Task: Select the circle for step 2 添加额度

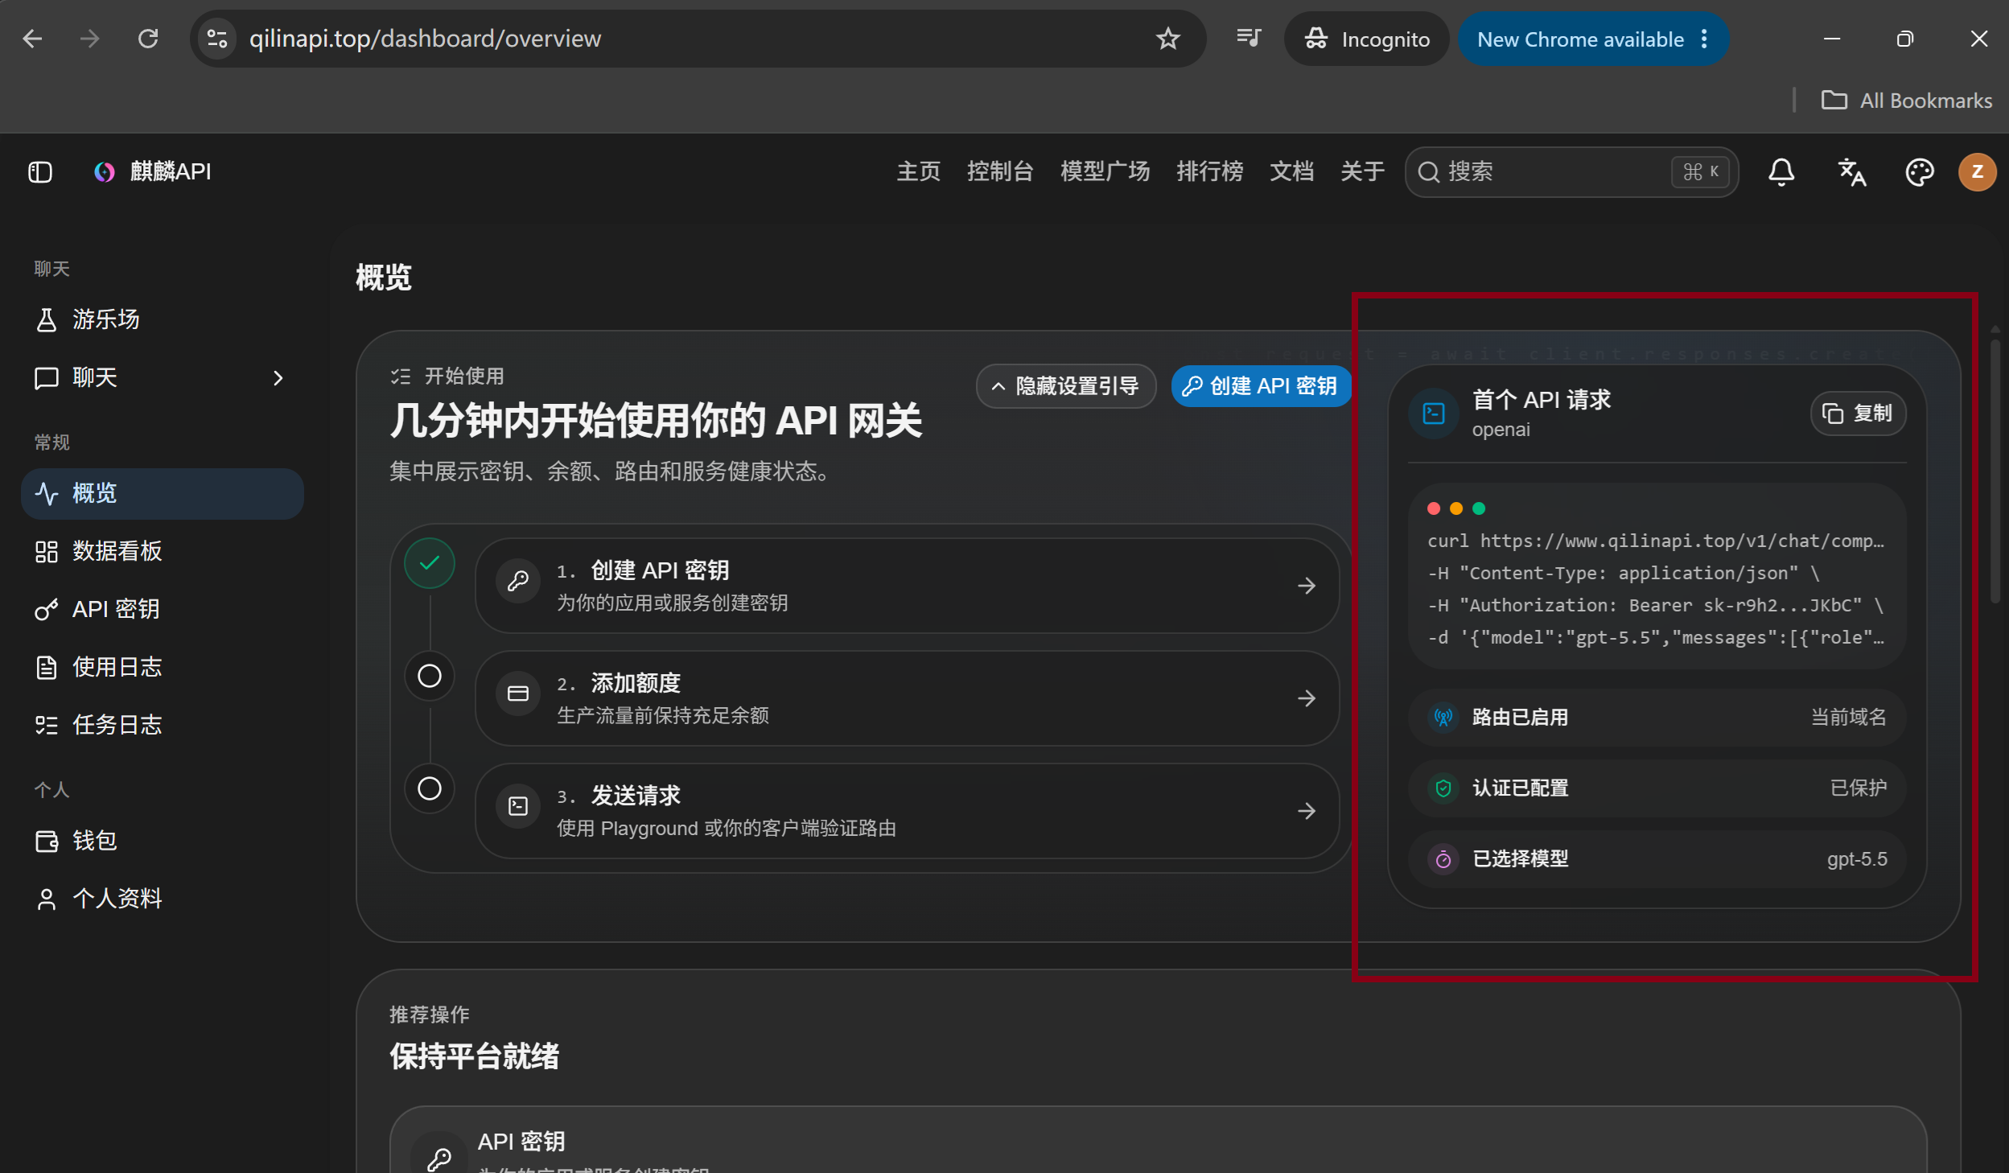Action: point(430,676)
